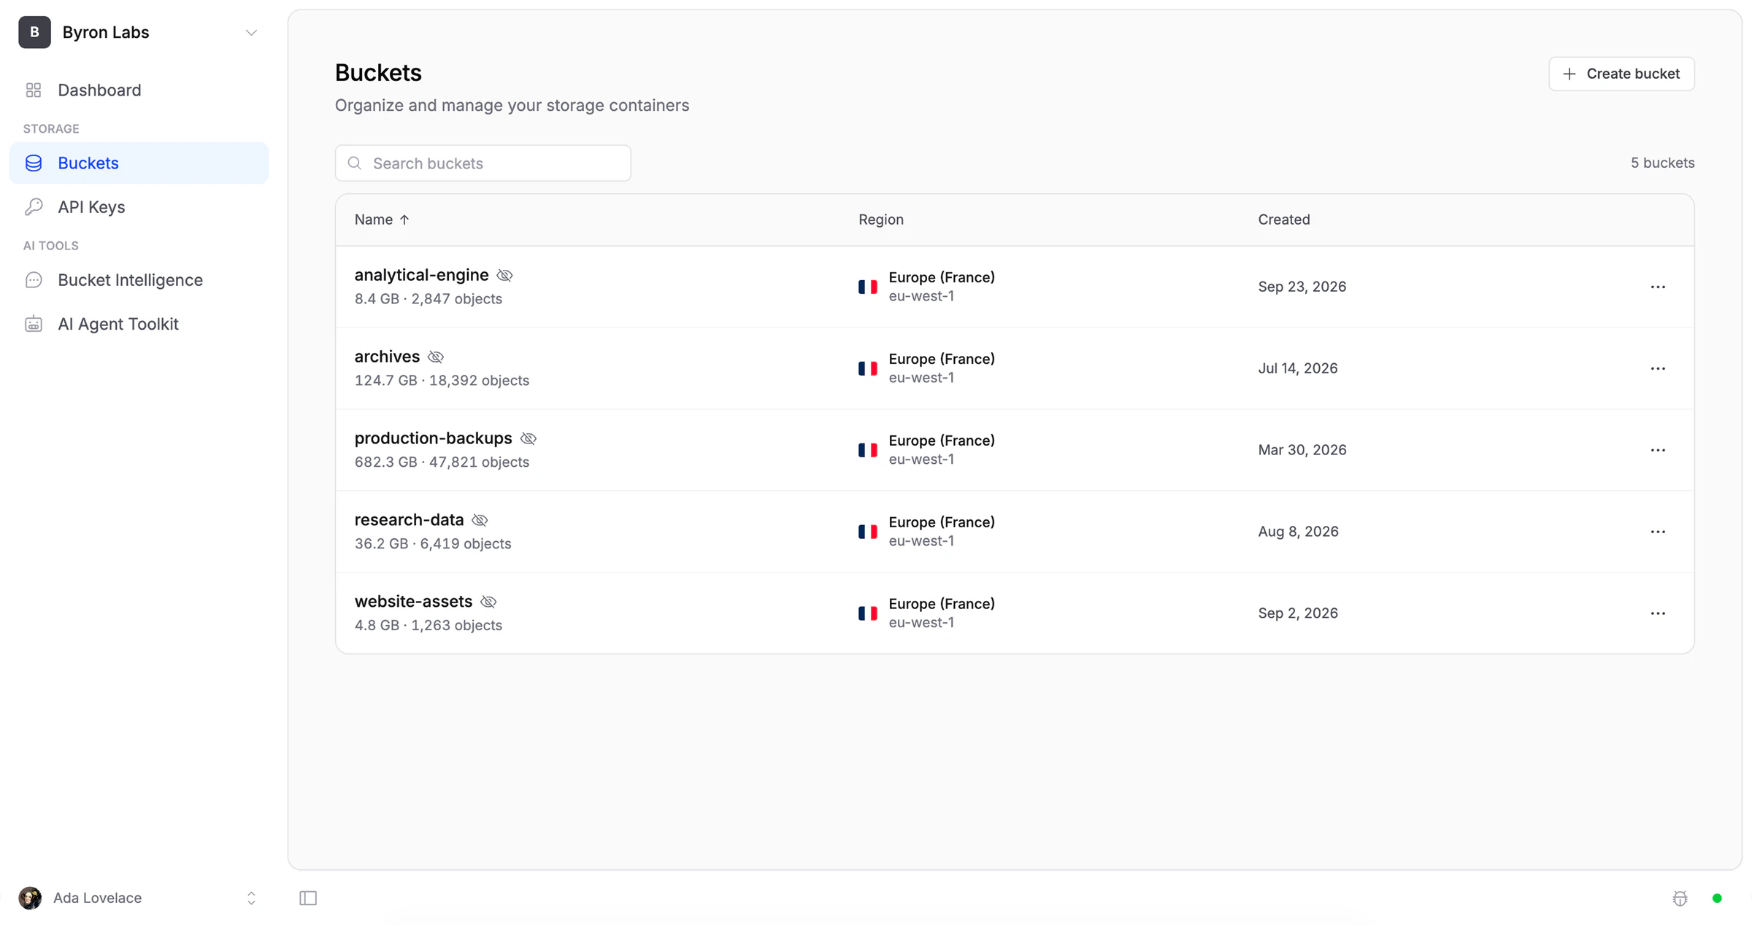
Task: Click the green status indicator dot
Action: [1717, 898]
